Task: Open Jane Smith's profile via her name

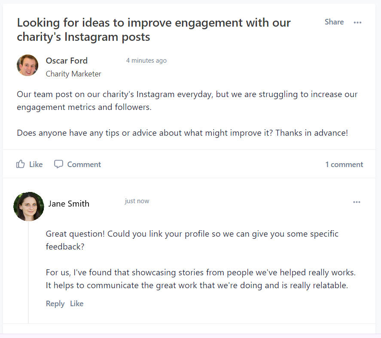Action: point(69,204)
